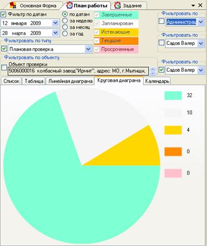The height and width of the screenshot is (246, 207).
Task: Switch to the Линейная диаграма tab
Action: [x=70, y=81]
